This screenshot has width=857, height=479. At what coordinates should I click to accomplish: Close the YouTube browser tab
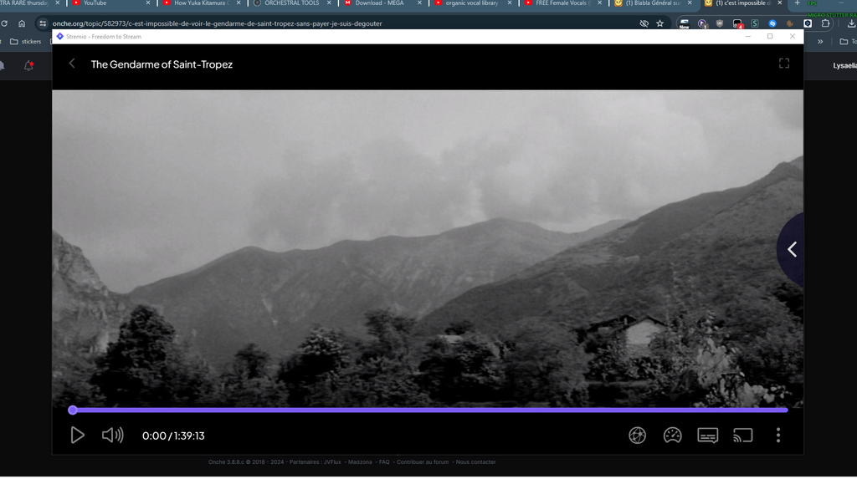[148, 3]
